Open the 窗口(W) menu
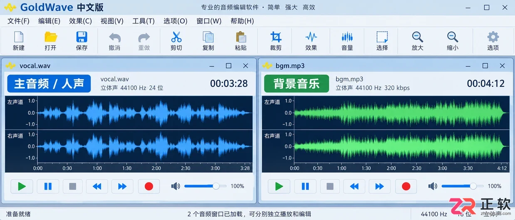 coord(209,21)
